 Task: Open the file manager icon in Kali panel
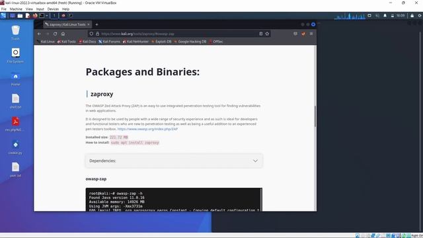(x=20, y=16)
